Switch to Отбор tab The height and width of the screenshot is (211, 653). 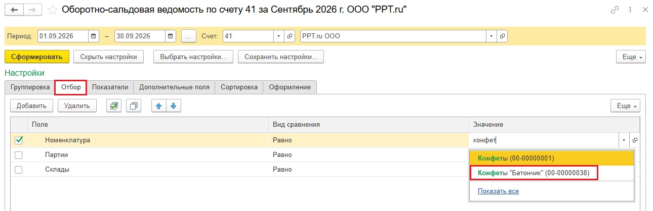[71, 87]
